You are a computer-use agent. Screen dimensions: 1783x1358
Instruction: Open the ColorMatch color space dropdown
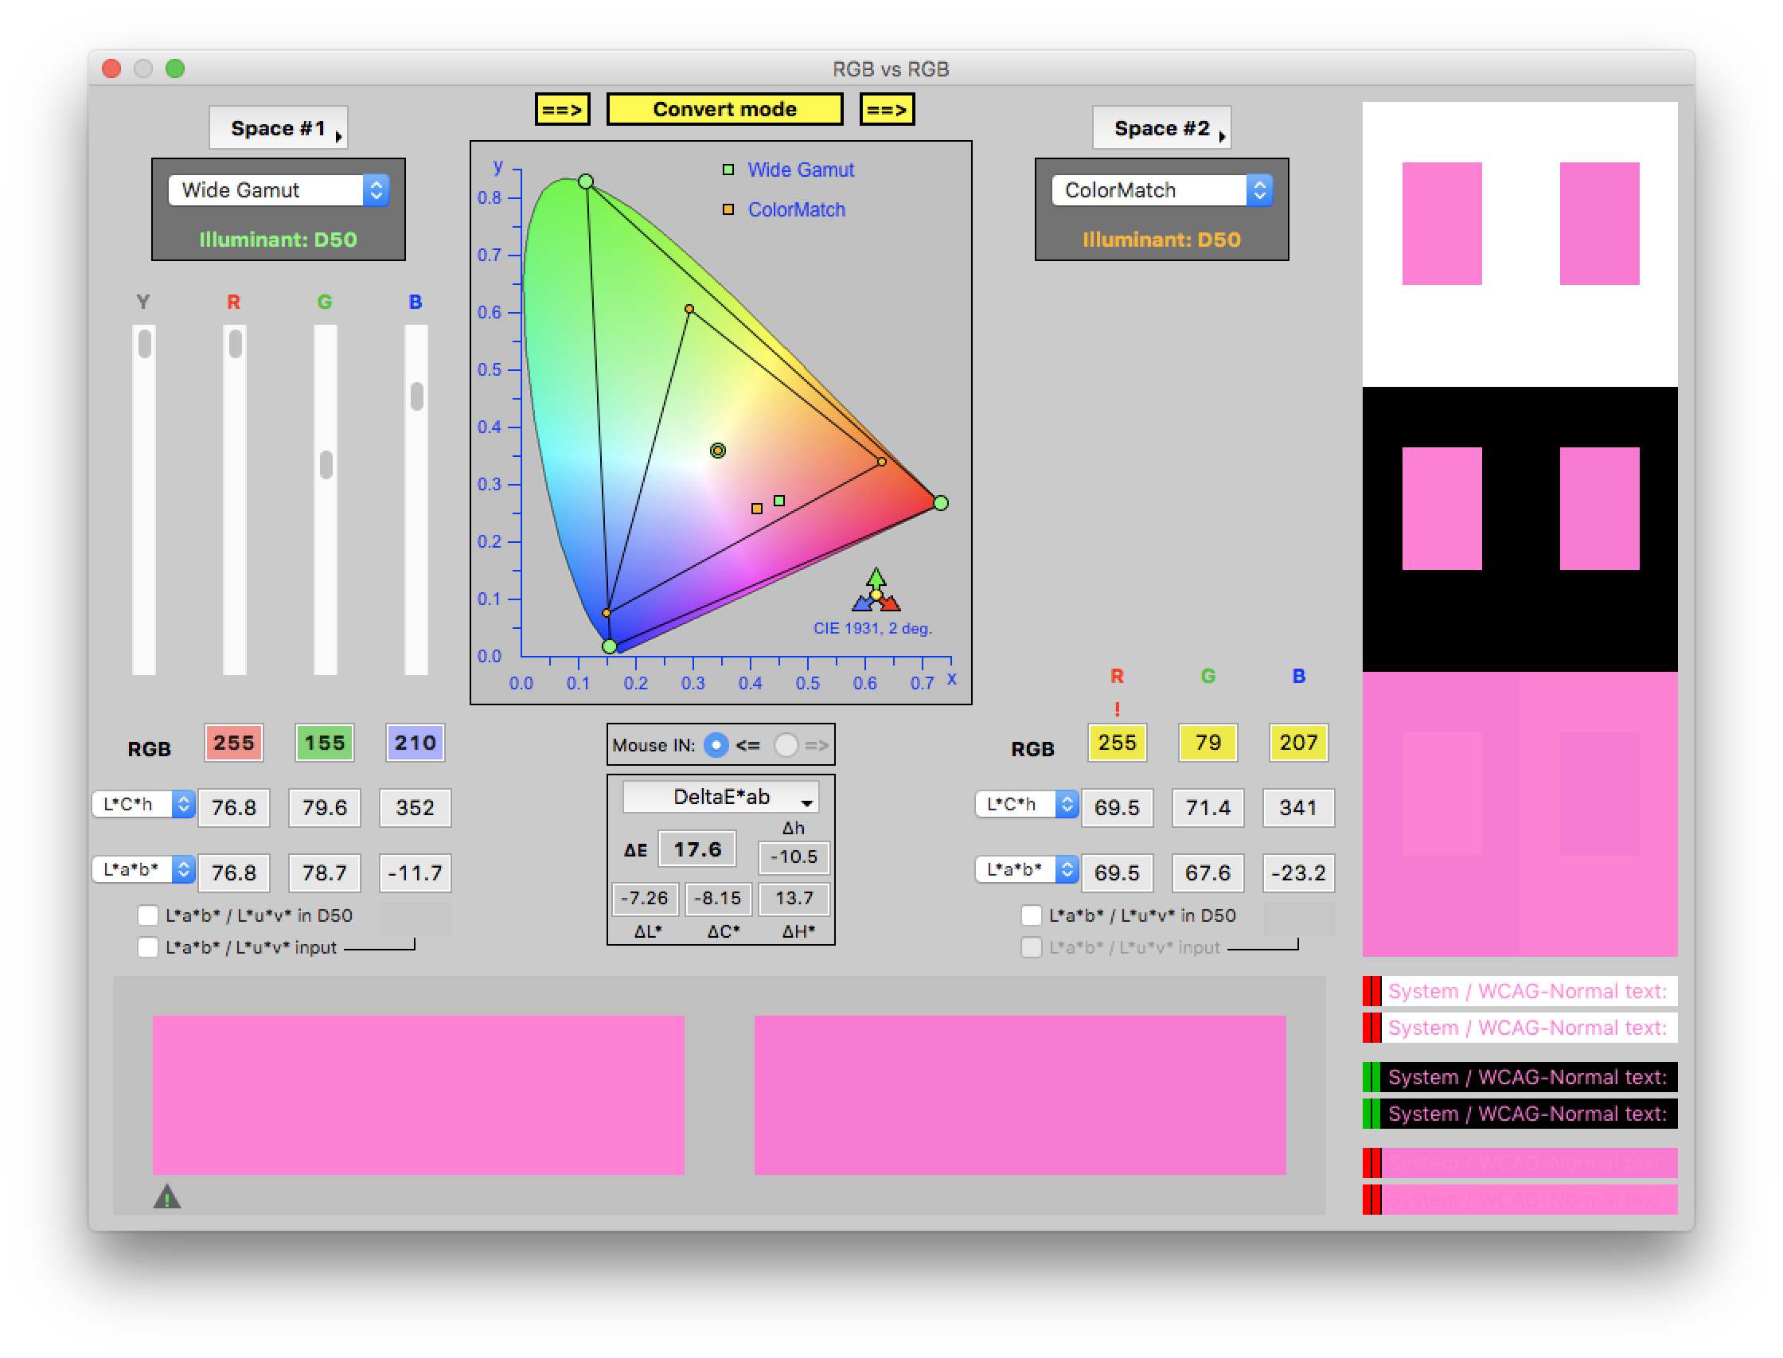point(1161,190)
